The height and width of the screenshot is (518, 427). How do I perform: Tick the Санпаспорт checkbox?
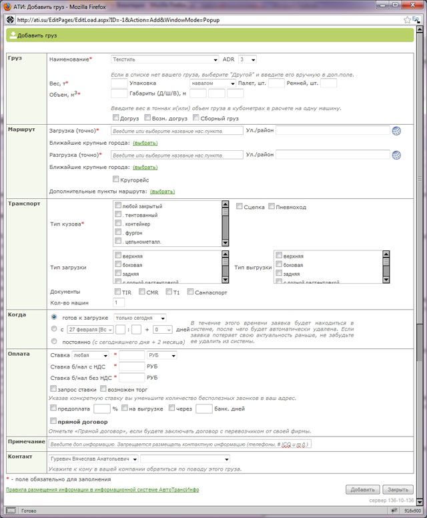pyautogui.click(x=191, y=291)
